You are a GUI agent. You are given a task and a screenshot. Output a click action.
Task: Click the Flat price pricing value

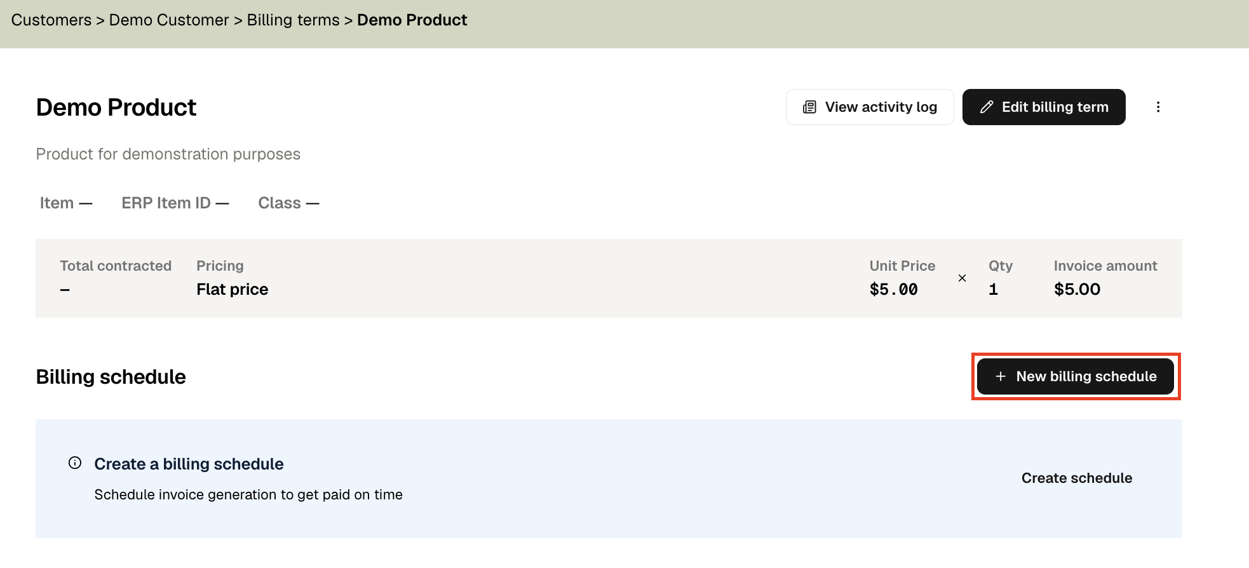point(233,289)
